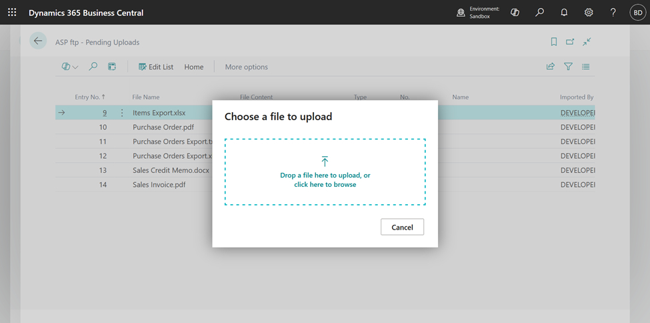Open the top bar search magnifier
Screen dimensions: 650x323
(x=539, y=13)
